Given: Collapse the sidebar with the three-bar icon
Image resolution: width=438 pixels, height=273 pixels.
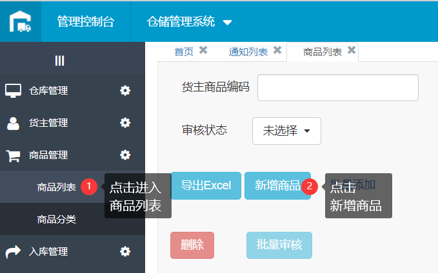Looking at the screenshot, I should [59, 61].
